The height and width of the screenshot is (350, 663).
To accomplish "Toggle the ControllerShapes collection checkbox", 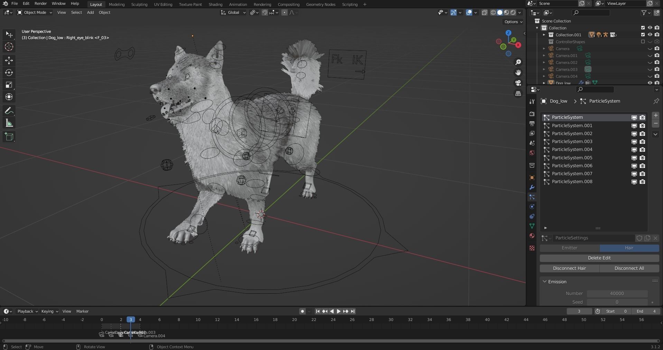I will coord(643,41).
